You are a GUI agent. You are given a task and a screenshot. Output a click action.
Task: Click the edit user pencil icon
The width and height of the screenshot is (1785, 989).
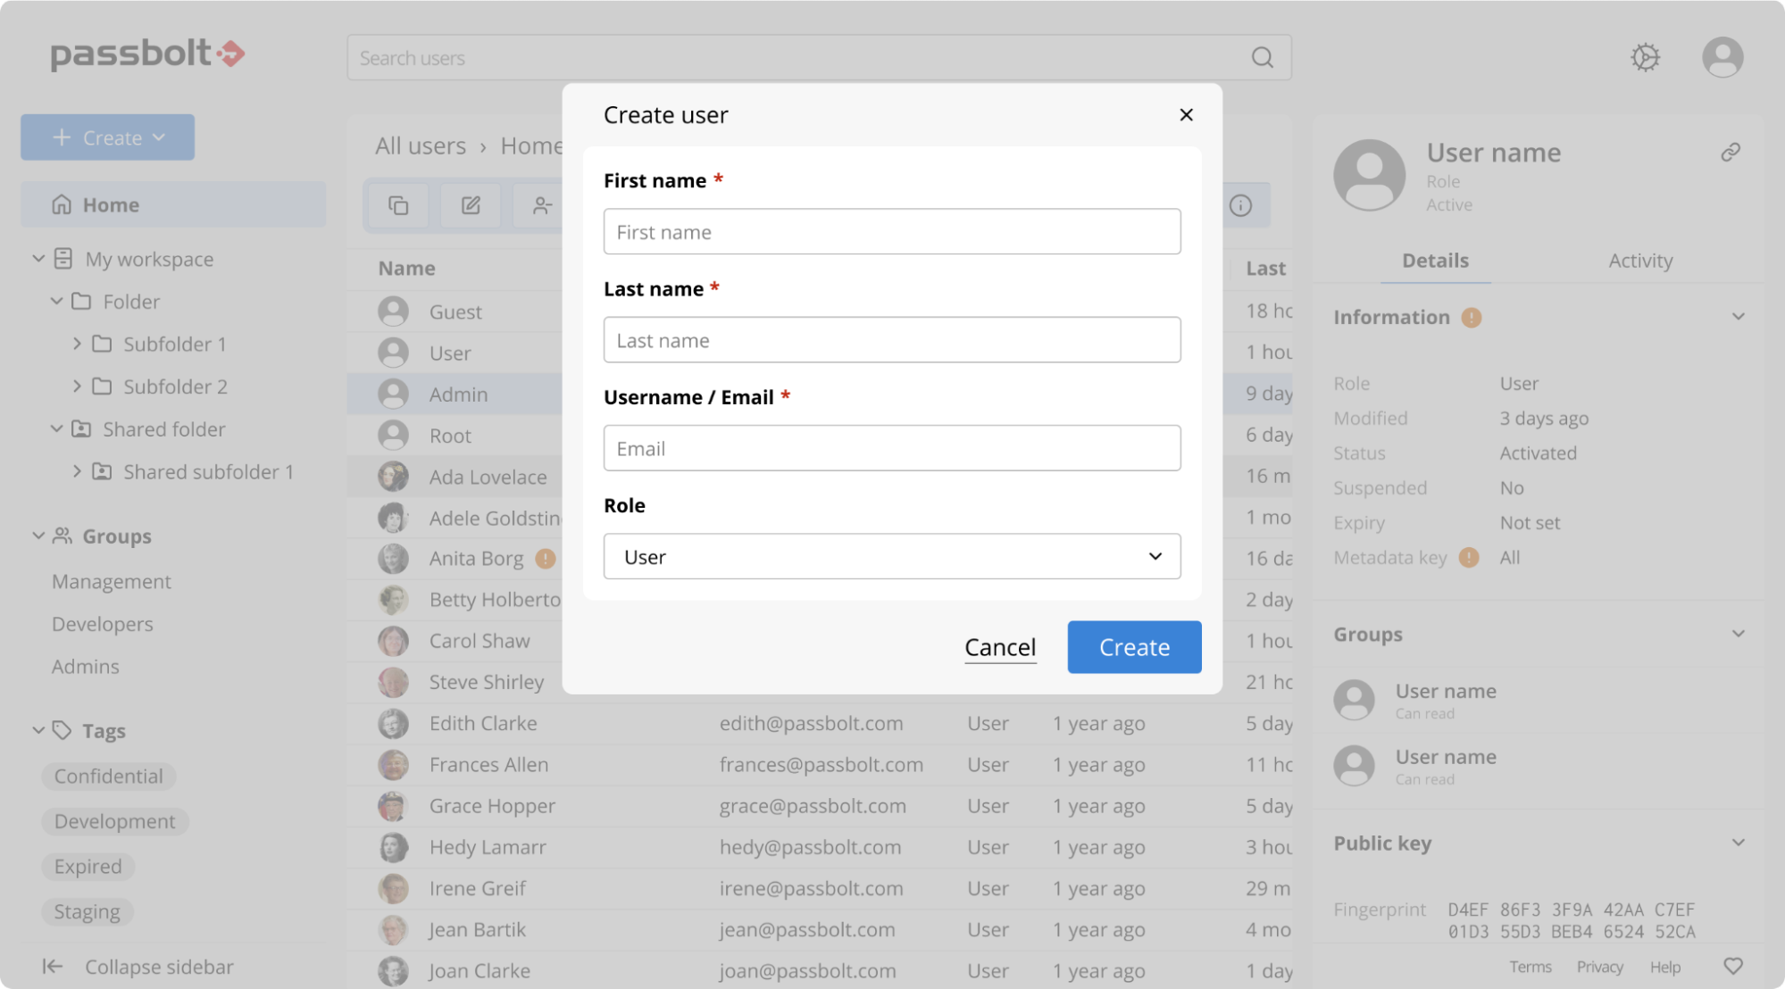471,205
